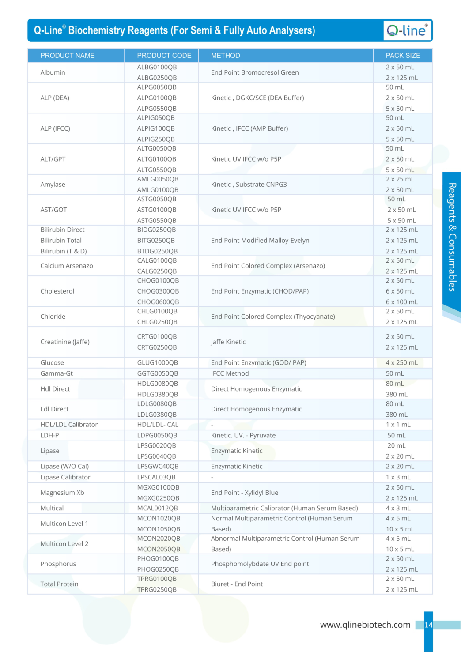This screenshot has height=652, width=461.
Task: Click the Q-Line Biochemistry Reagents page title
Action: tap(174, 30)
